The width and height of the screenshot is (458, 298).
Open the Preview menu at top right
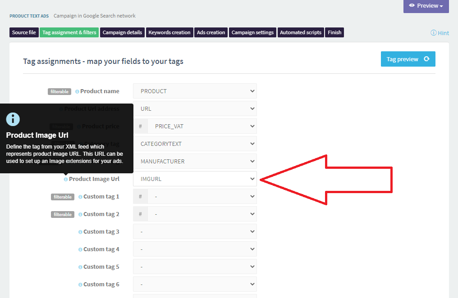pyautogui.click(x=426, y=6)
